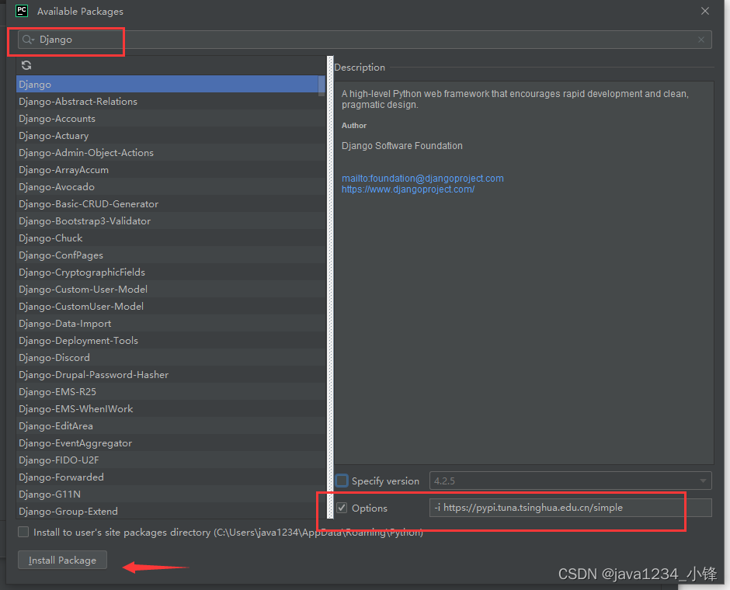Enable the Specify version checkbox

[342, 481]
